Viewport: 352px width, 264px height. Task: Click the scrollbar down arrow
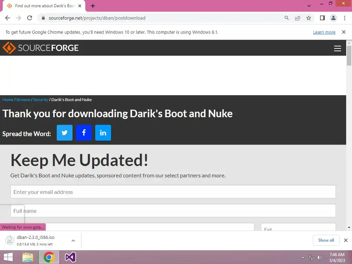tap(349, 228)
